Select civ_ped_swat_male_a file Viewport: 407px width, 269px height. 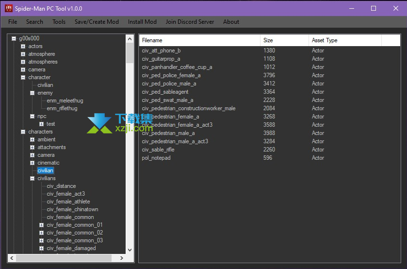tap(167, 100)
